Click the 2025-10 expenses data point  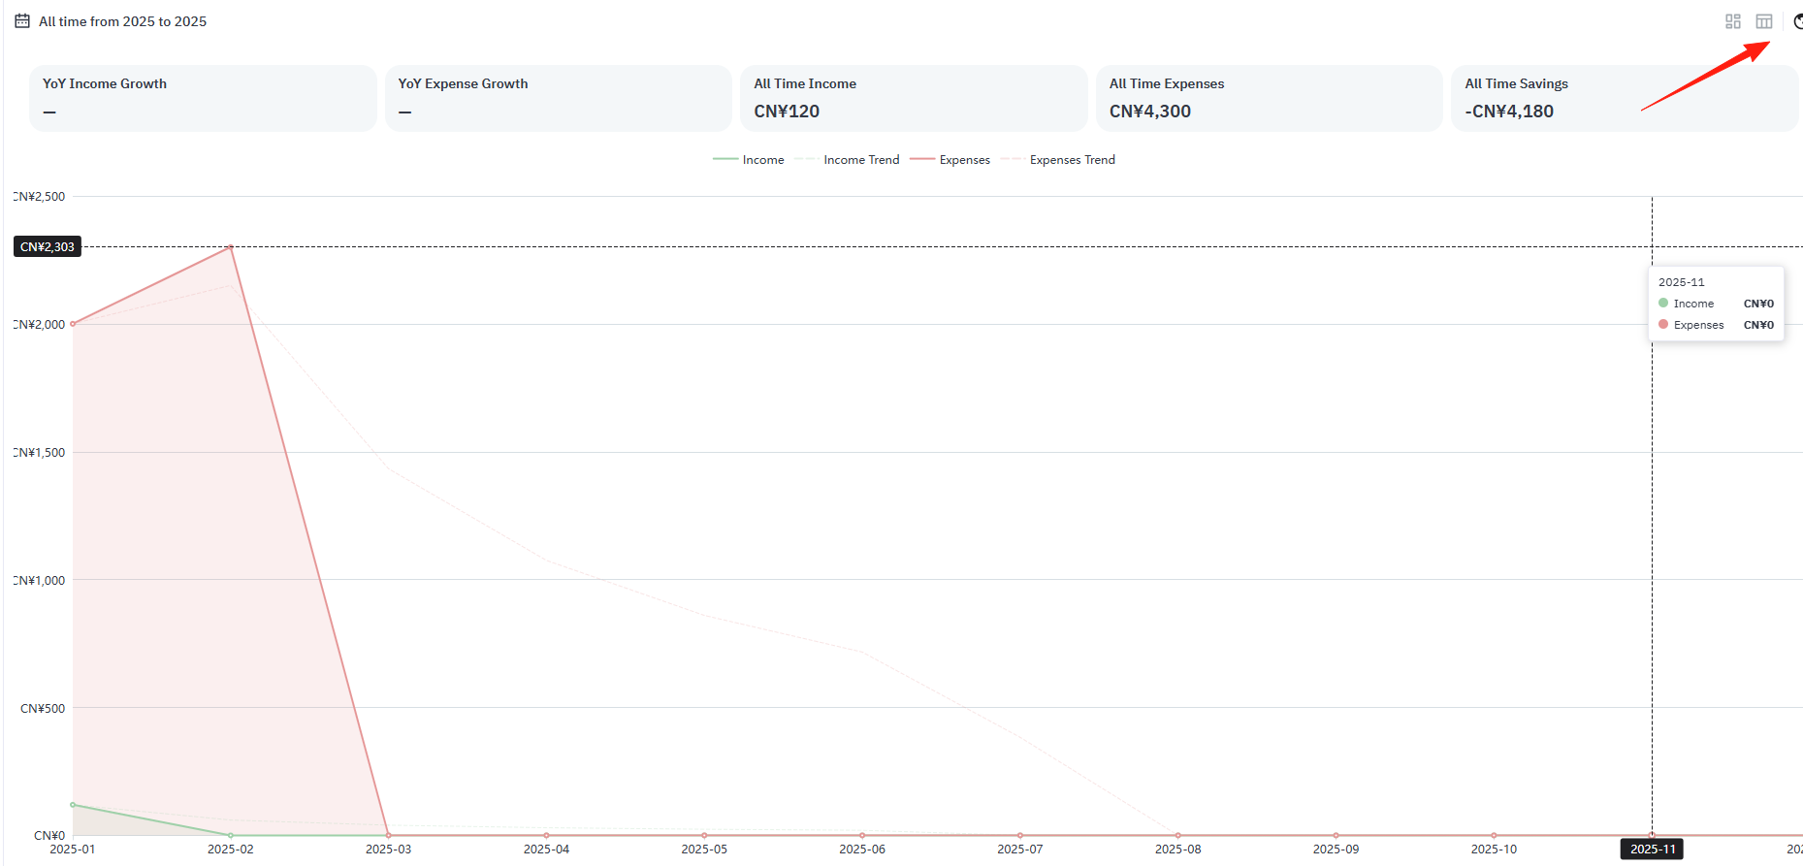click(1495, 835)
